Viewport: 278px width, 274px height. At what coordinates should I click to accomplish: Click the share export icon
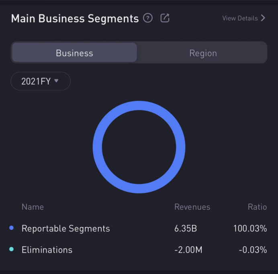[x=165, y=18]
